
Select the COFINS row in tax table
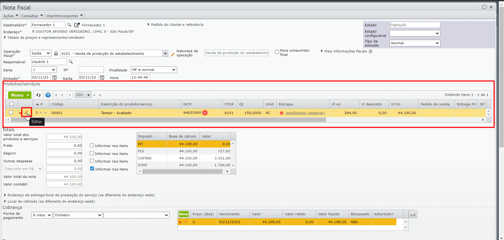(184, 158)
